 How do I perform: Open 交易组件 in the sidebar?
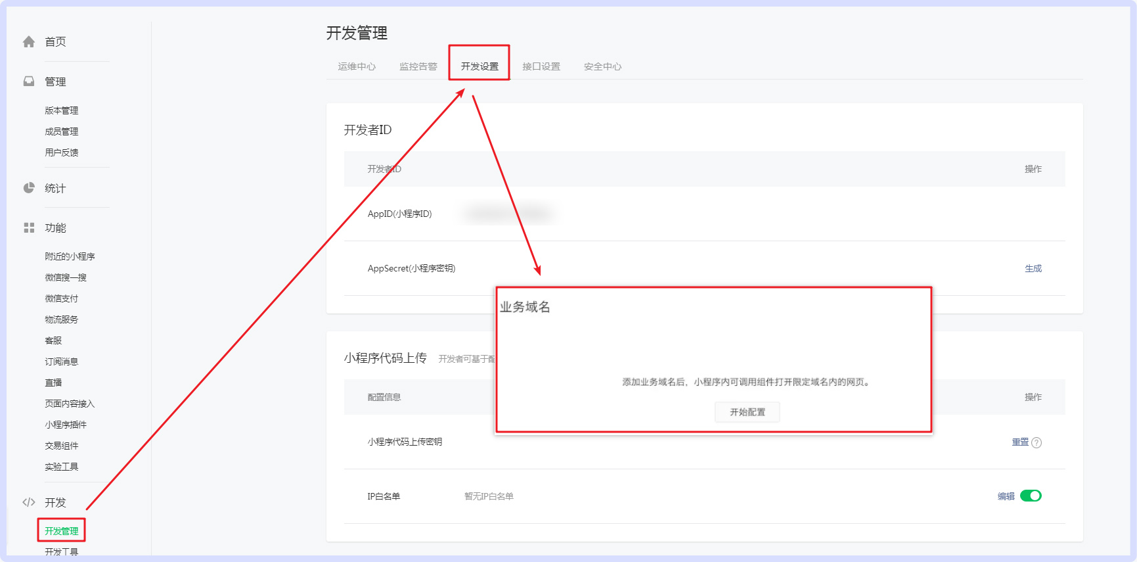click(61, 446)
